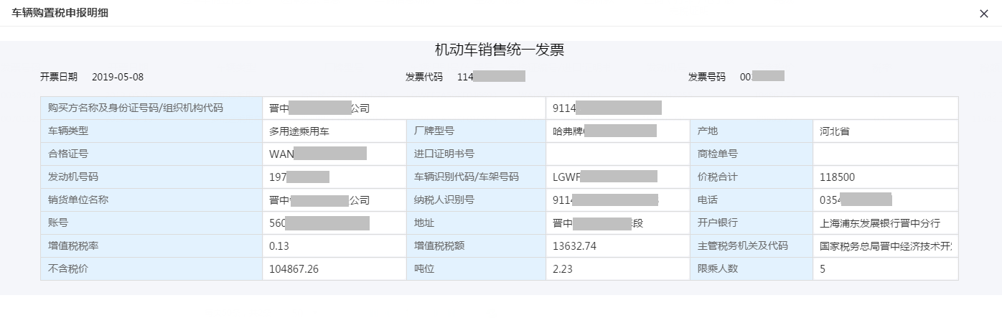Select the 开户银行 value 上海浦东发展银行晋中分行
The height and width of the screenshot is (318, 1002).
point(880,223)
